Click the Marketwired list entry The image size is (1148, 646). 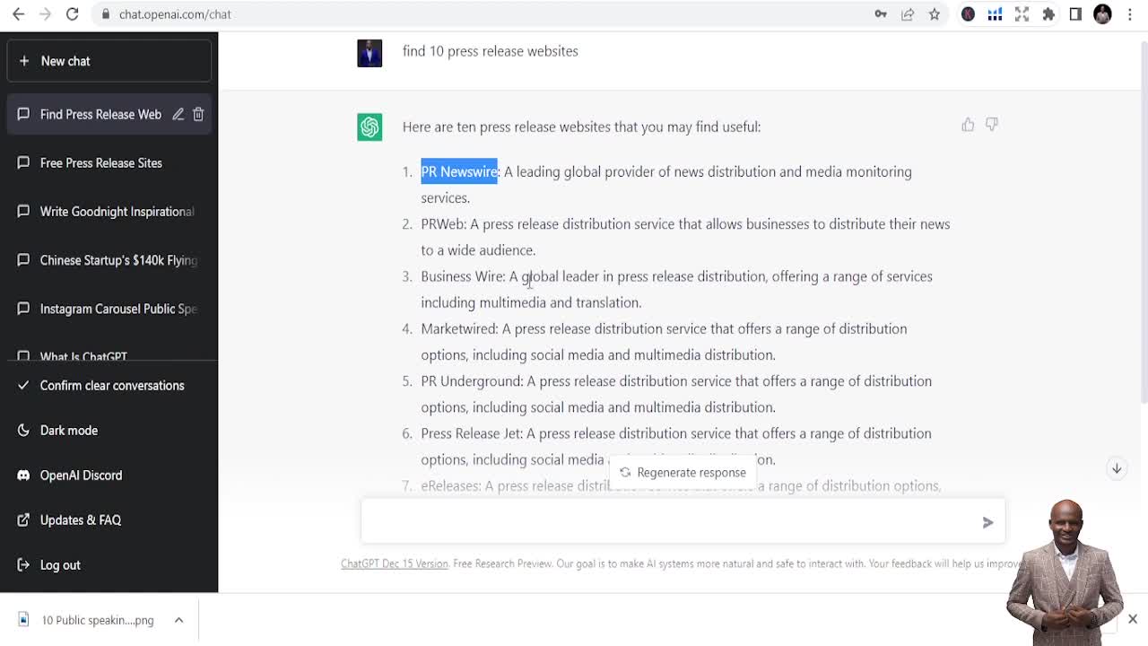[664, 342]
